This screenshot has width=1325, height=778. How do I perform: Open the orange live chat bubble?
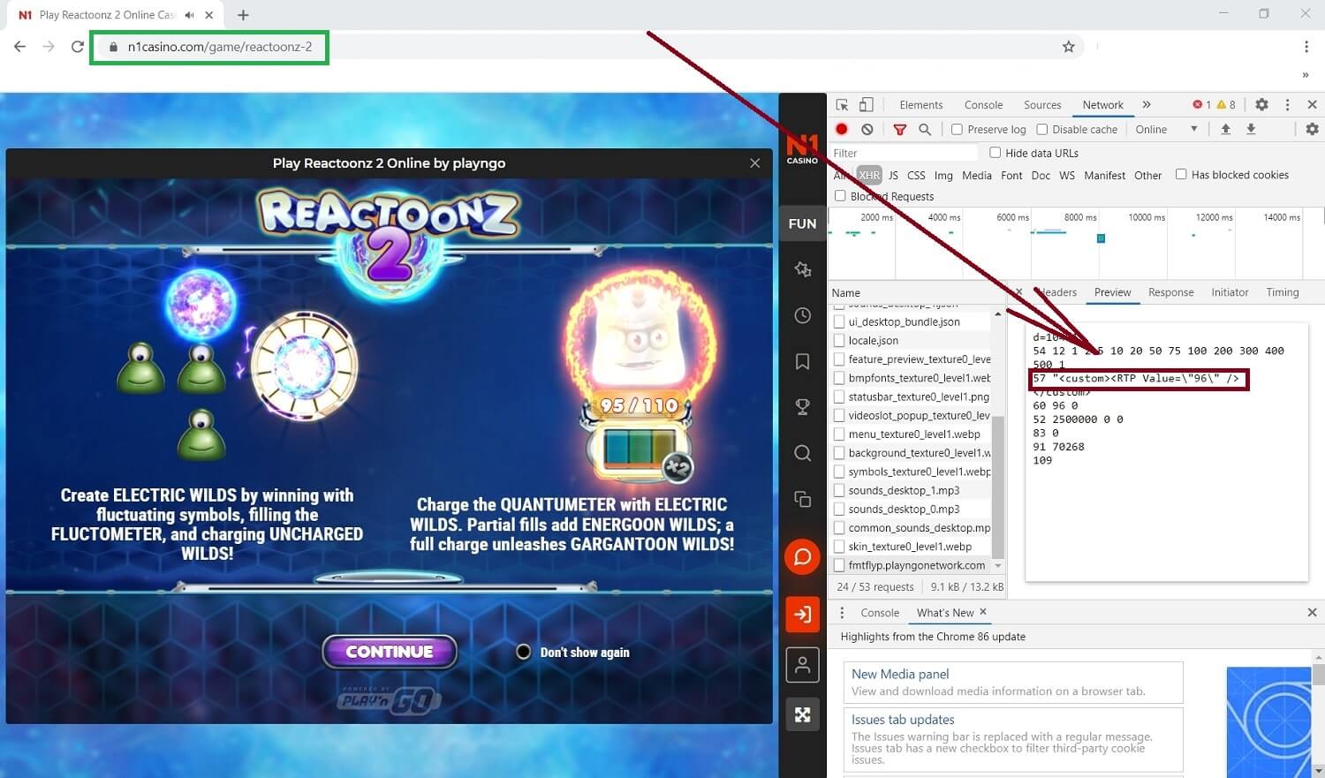click(x=802, y=556)
